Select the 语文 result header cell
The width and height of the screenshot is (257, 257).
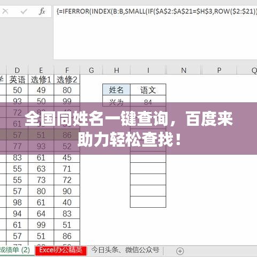click(x=148, y=89)
